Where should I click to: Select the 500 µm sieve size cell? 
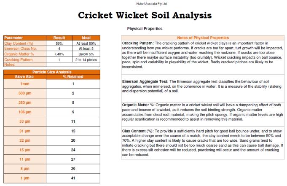tap(21, 93)
